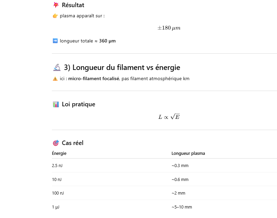Click the explosion emoji beside Résultat

coord(56,5)
